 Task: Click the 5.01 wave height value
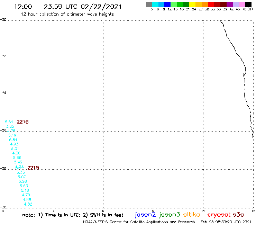[15, 148]
